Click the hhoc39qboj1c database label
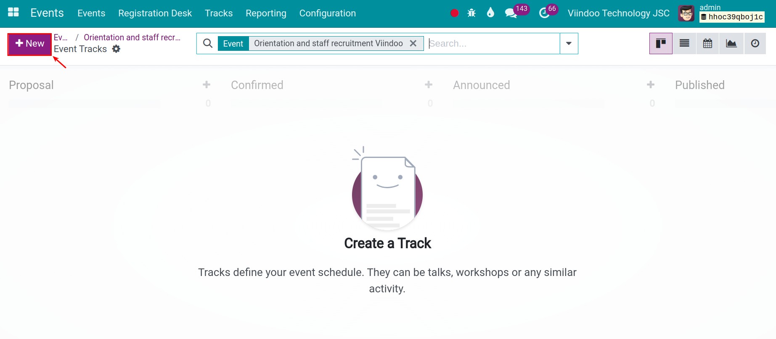776x339 pixels. tap(732, 17)
